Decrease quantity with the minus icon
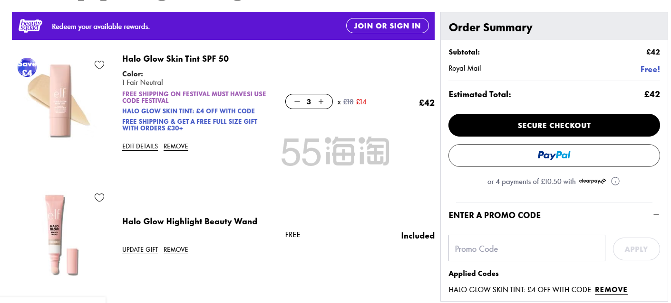Image resolution: width=671 pixels, height=303 pixels. tap(297, 101)
